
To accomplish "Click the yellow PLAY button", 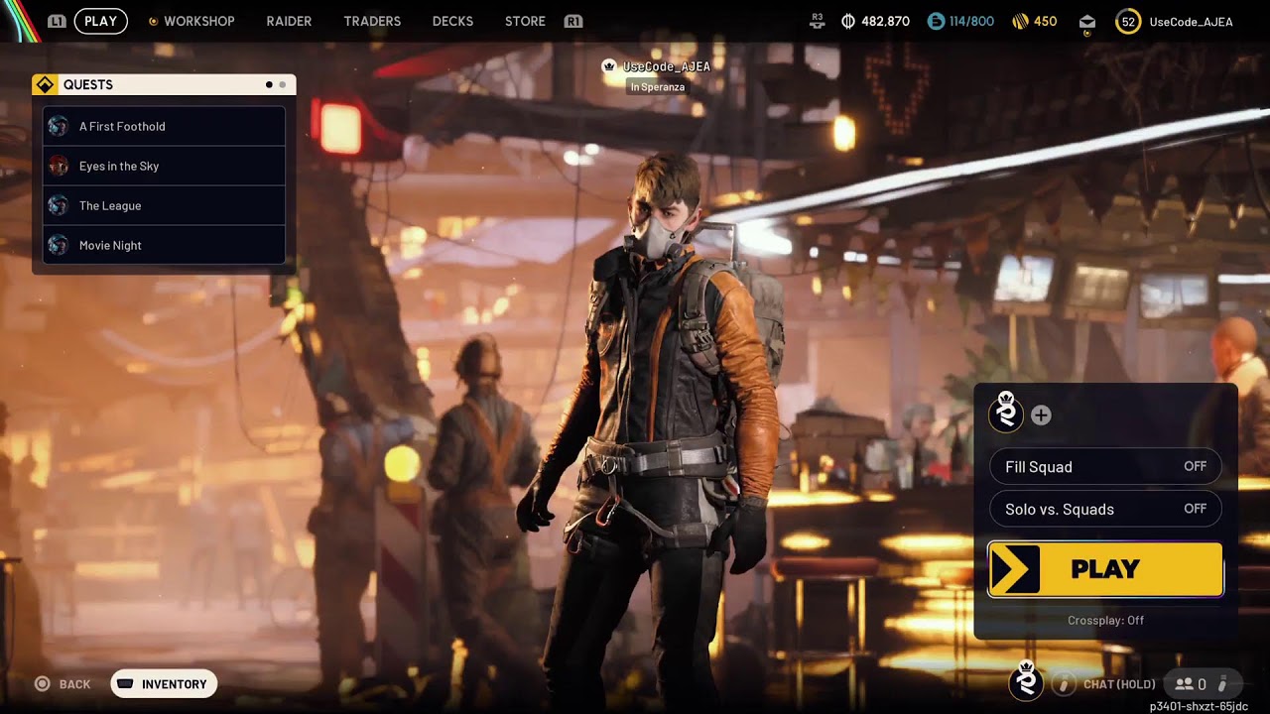I will coord(1105,569).
